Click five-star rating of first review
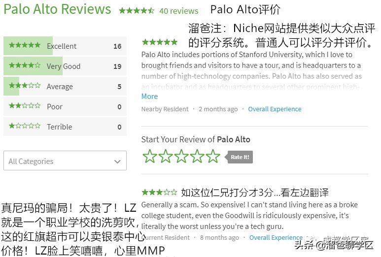 tap(160, 42)
